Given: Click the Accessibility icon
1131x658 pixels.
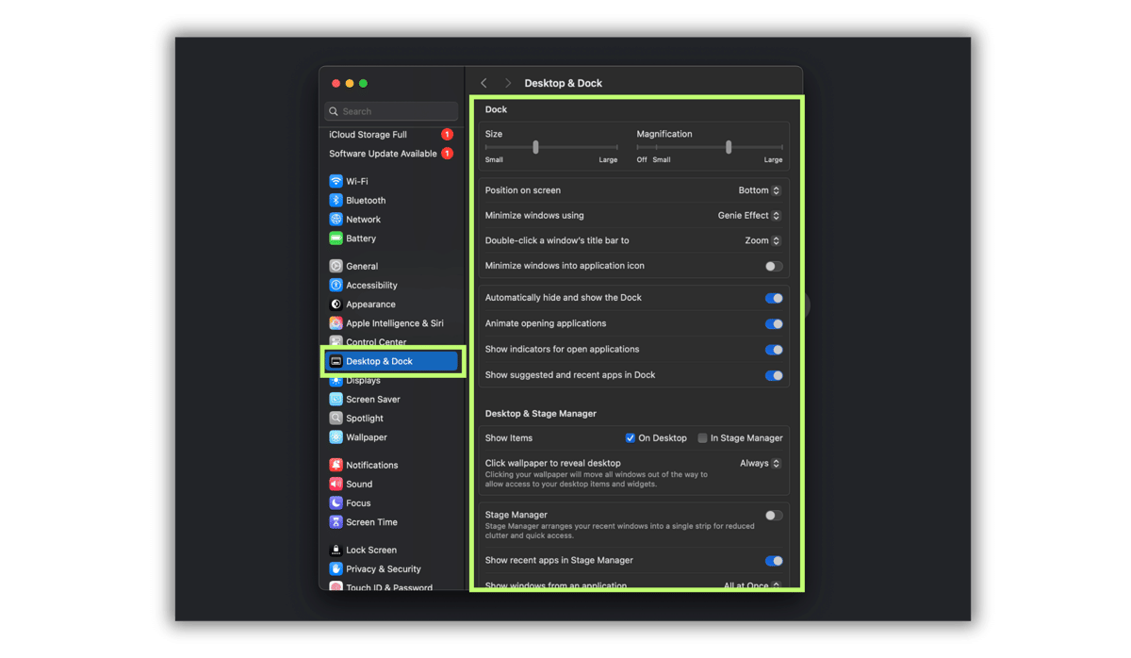Looking at the screenshot, I should [336, 285].
